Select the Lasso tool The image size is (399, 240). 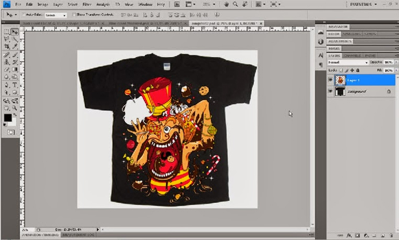click(6, 39)
